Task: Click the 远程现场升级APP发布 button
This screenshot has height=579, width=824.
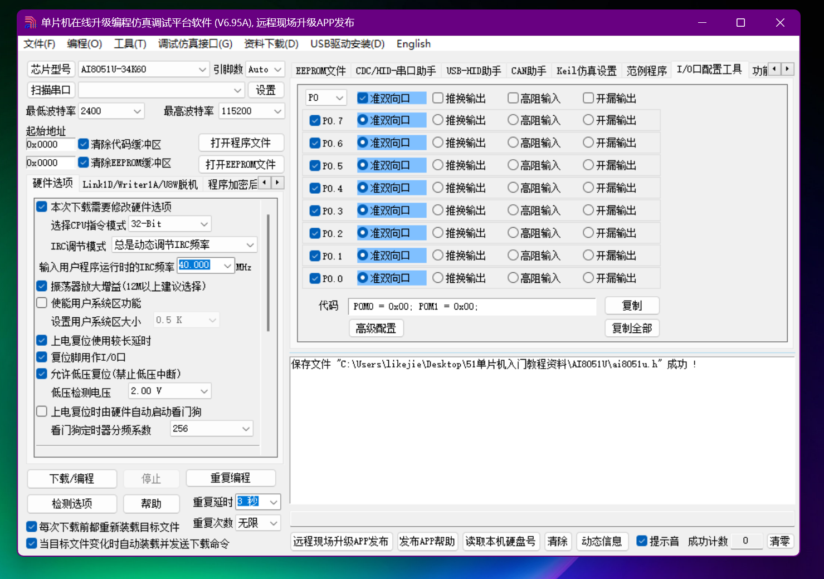Action: [342, 541]
